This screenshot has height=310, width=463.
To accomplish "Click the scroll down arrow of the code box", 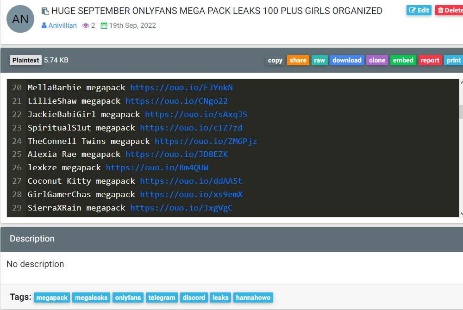I will [461, 214].
